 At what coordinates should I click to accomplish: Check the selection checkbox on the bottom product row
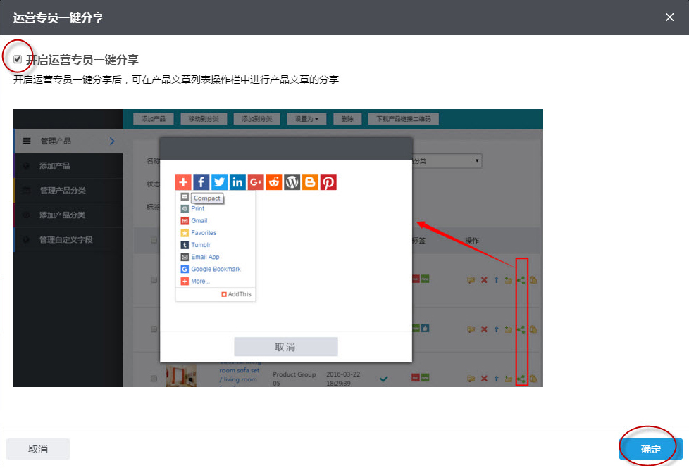point(154,379)
